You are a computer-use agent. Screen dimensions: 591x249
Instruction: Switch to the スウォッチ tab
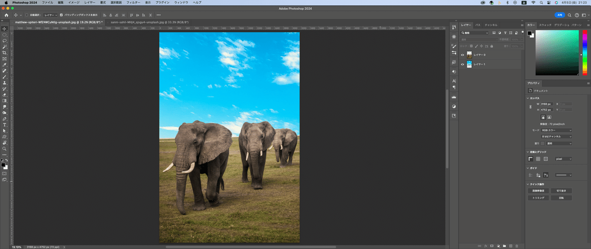coord(545,25)
